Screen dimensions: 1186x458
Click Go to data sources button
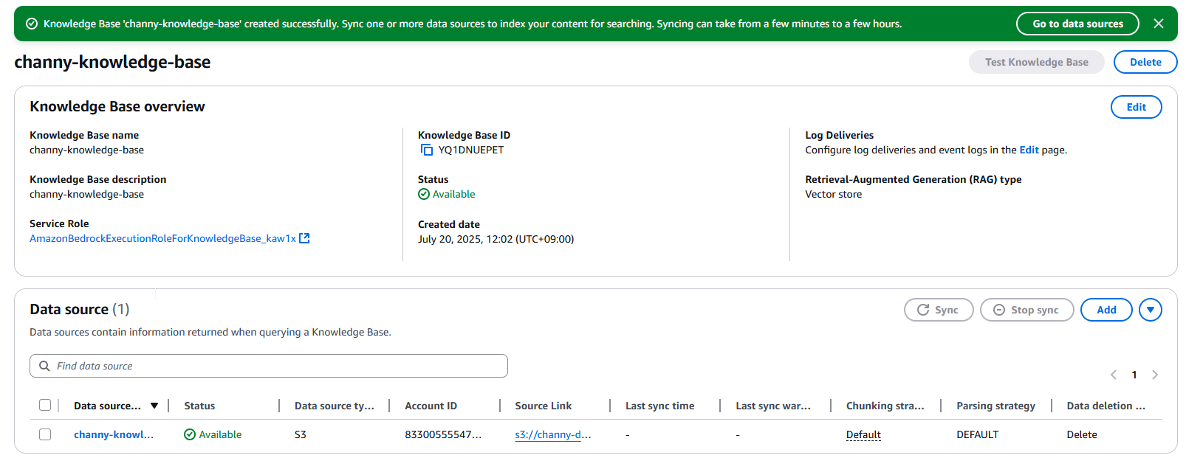point(1077,24)
